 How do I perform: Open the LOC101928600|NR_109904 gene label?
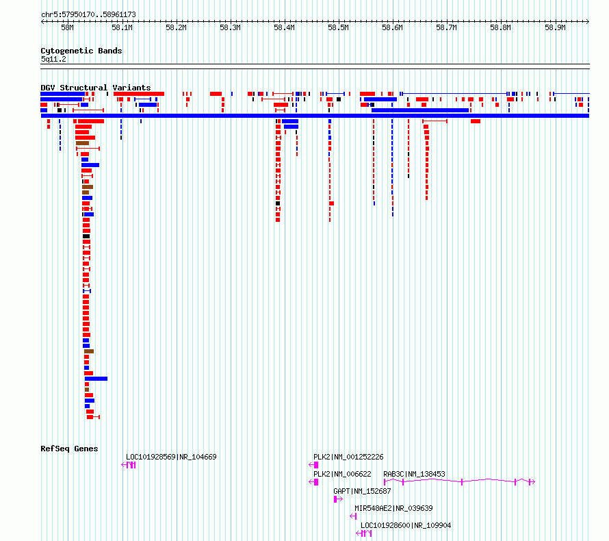(x=406, y=525)
